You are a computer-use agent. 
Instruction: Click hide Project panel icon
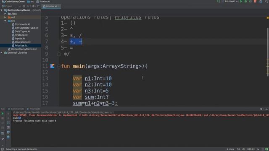click(38, 6)
